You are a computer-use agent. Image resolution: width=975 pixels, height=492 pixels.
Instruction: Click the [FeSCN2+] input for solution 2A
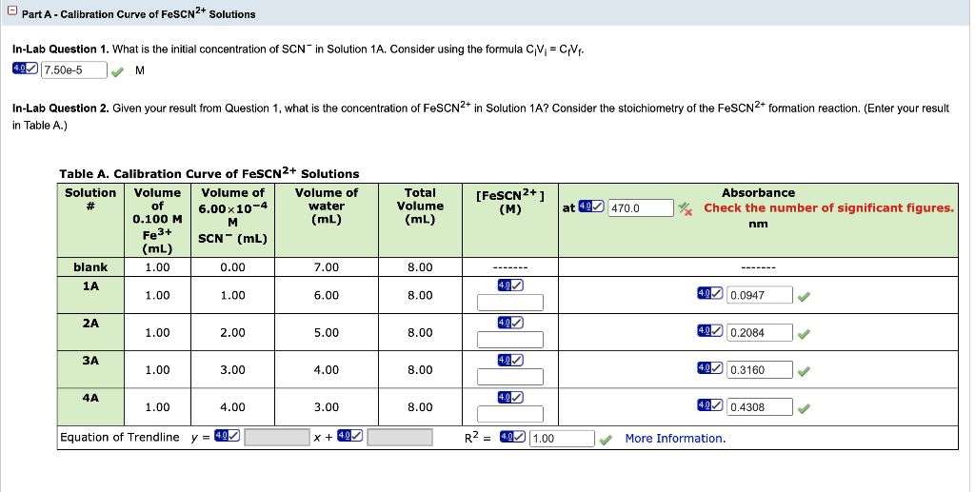(510, 340)
